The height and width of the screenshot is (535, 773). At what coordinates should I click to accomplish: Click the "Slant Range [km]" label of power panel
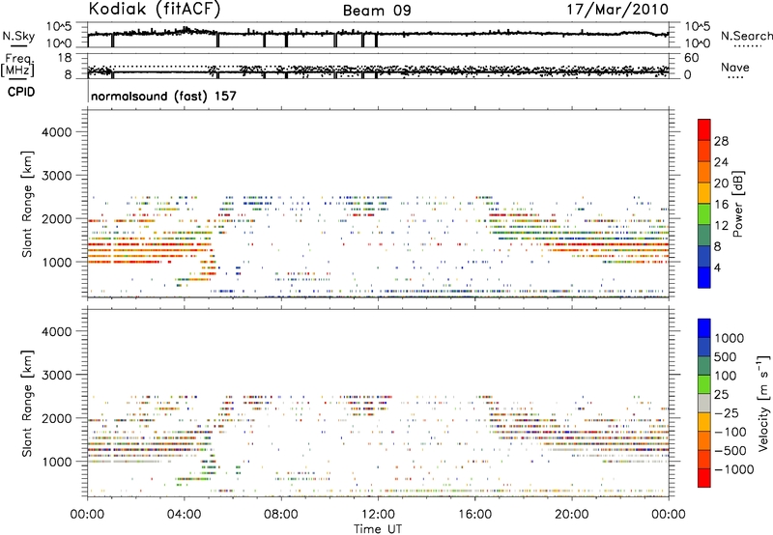pos(27,204)
